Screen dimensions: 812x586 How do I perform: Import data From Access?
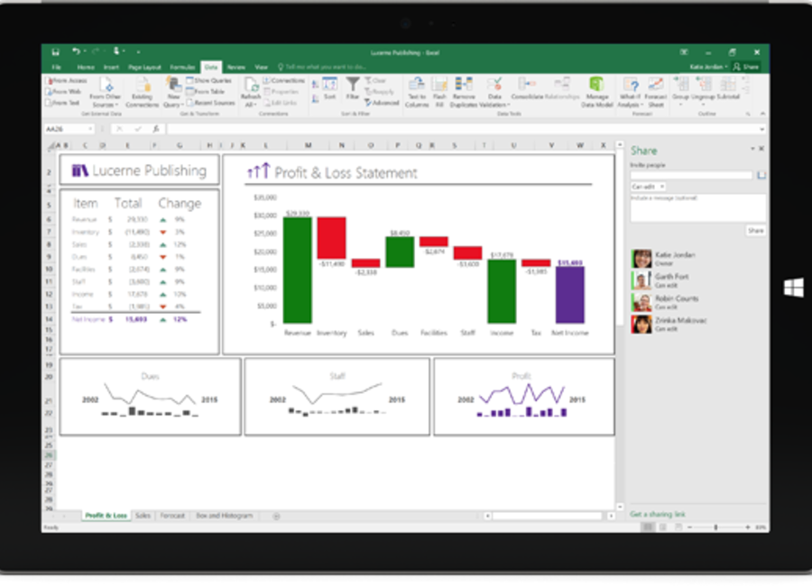coord(66,81)
